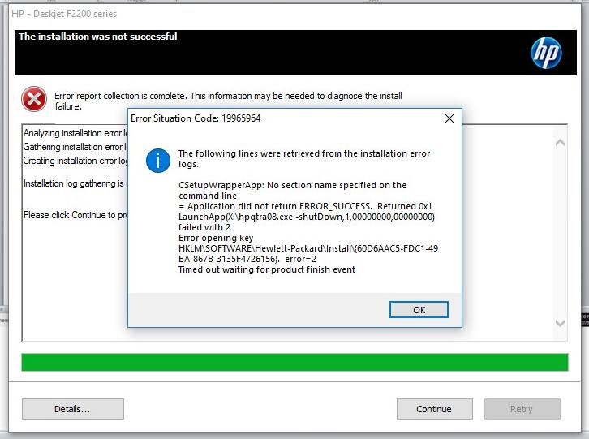This screenshot has width=589, height=439.
Task: Click the log box scroll down arrow
Action: (x=560, y=323)
